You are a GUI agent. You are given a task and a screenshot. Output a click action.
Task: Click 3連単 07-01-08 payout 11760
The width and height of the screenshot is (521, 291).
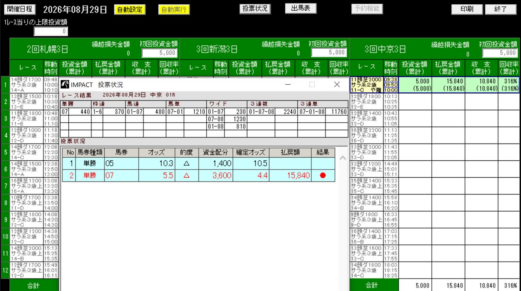coord(340,112)
